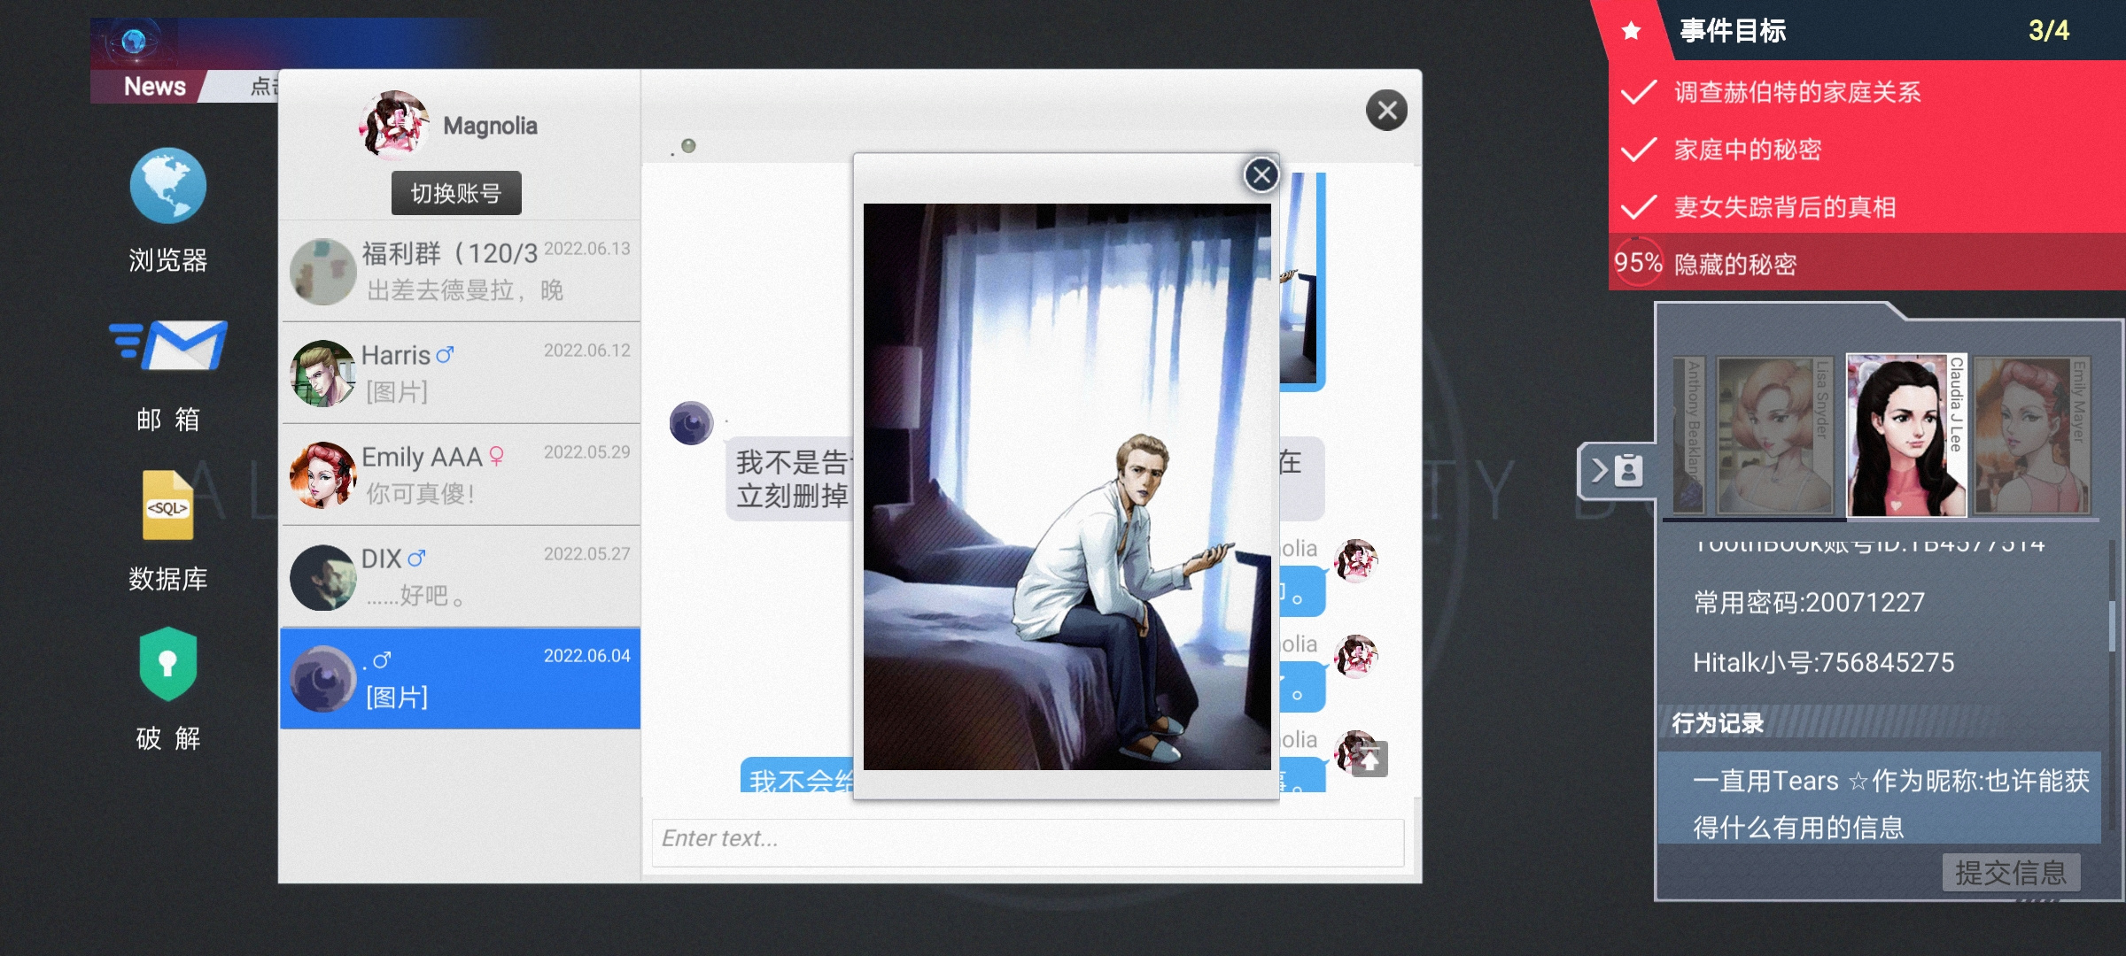Close the Magnolia chat window
2126x956 pixels.
pos(1386,111)
